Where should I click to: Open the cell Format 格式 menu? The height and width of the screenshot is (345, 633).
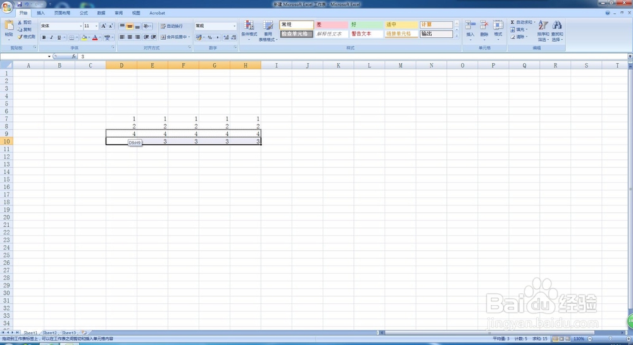pos(498,30)
